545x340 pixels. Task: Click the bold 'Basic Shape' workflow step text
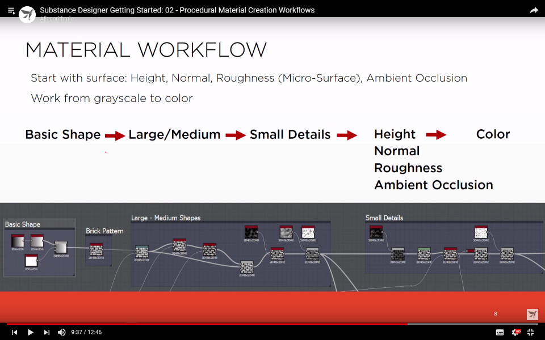tap(63, 135)
